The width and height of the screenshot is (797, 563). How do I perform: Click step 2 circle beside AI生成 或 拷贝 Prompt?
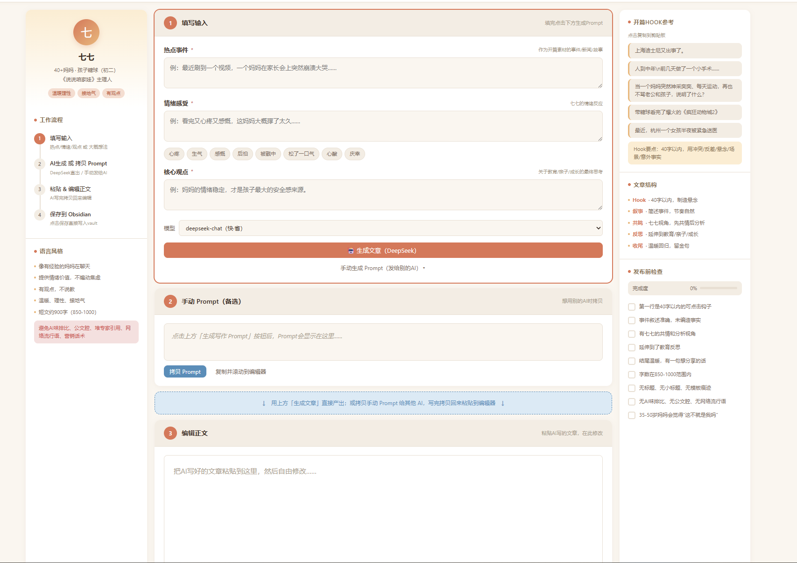(x=40, y=164)
